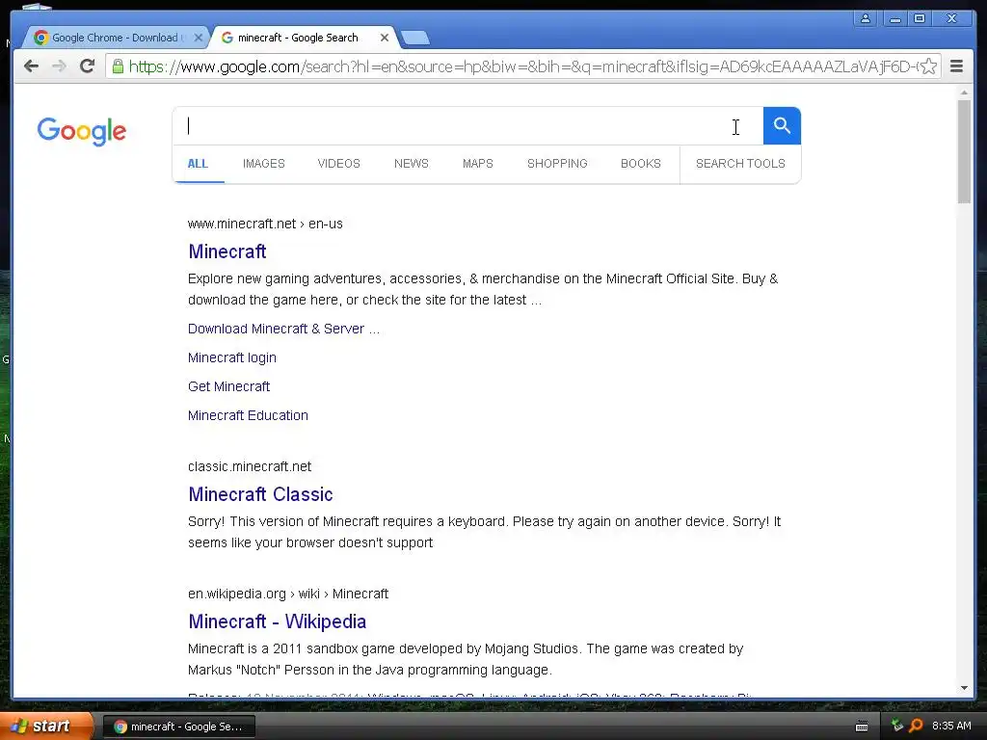
Task: Click the www.minecraft.net › en-us URL text
Action: [265, 224]
